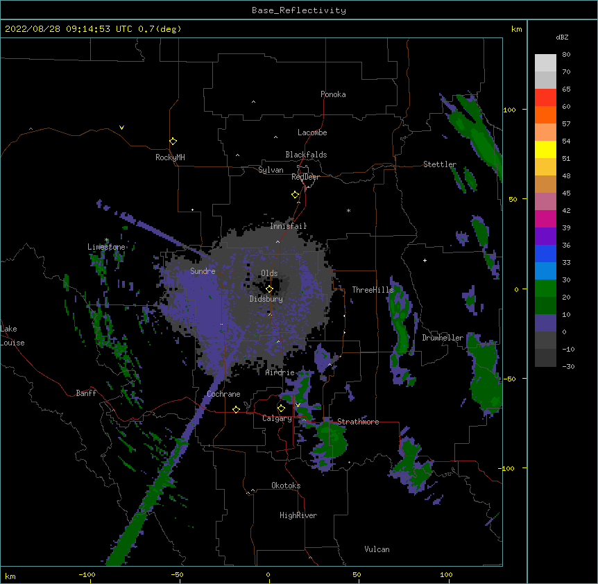
Task: Click the Limestone label
Action: [x=106, y=247]
